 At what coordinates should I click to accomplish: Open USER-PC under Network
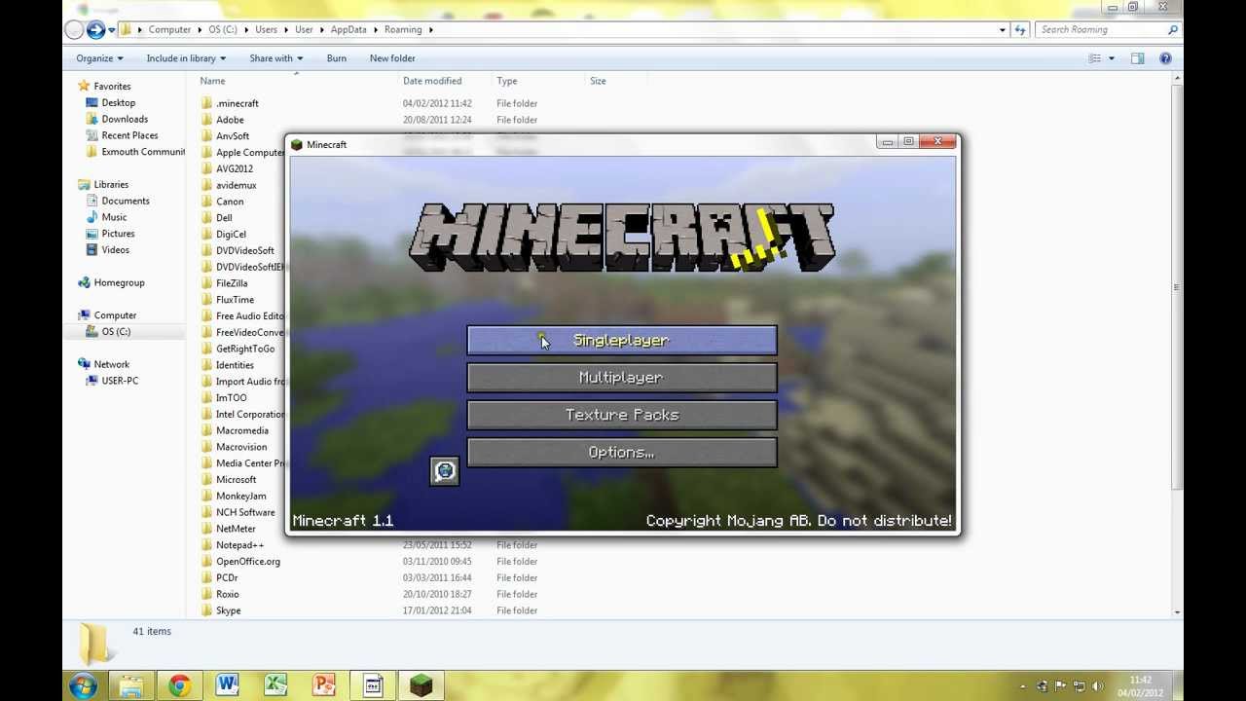tap(120, 381)
